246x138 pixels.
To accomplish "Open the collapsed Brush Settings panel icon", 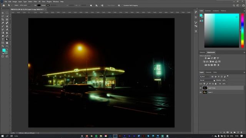I will [196, 23].
